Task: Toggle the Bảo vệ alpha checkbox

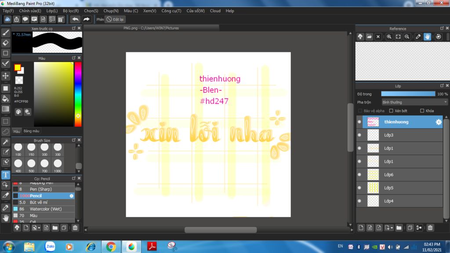Action: [x=360, y=111]
